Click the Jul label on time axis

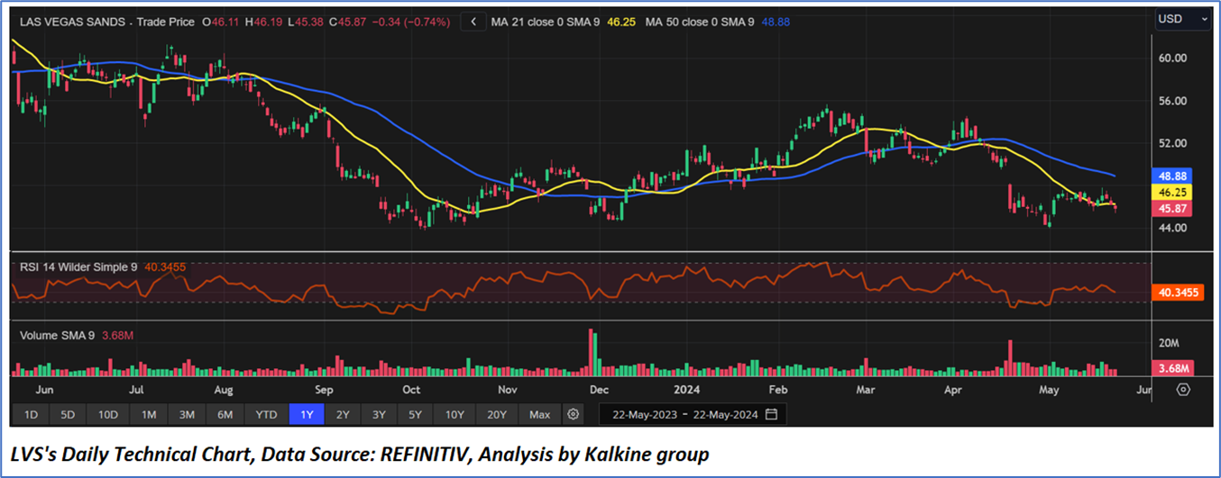coord(136,390)
